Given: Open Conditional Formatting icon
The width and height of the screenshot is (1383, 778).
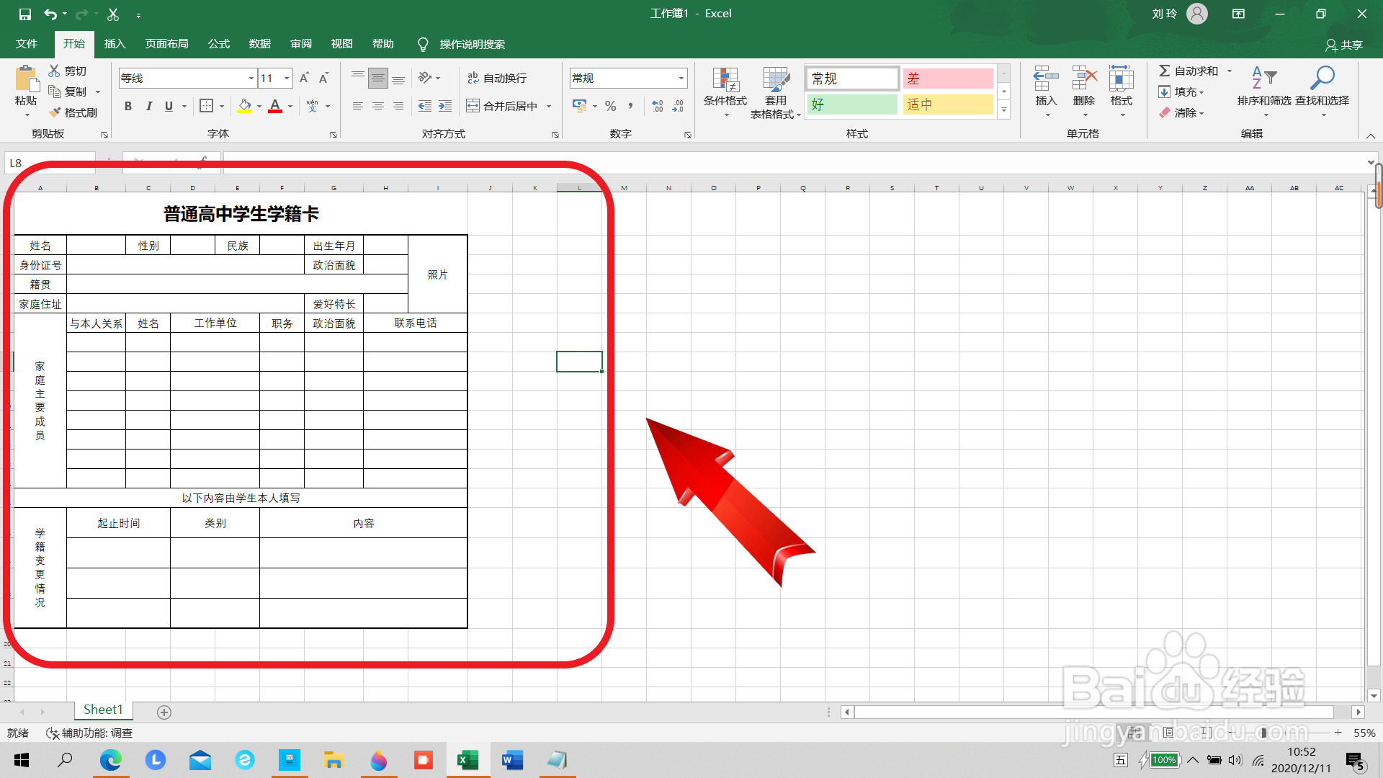Looking at the screenshot, I should coord(725,81).
